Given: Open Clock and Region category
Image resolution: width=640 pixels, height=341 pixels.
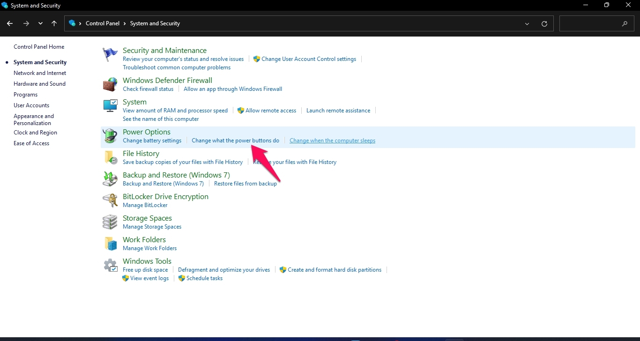Looking at the screenshot, I should coord(35,133).
